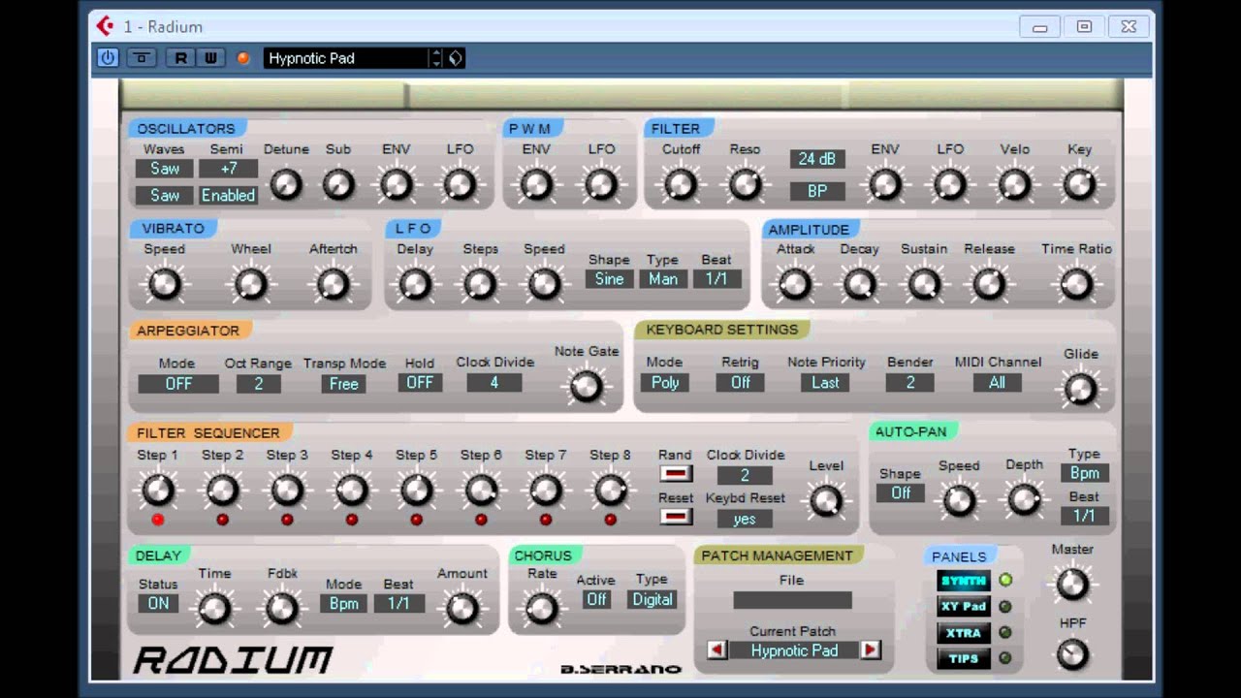This screenshot has height=698, width=1241.
Task: Click the Master volume knob
Action: [1071, 585]
